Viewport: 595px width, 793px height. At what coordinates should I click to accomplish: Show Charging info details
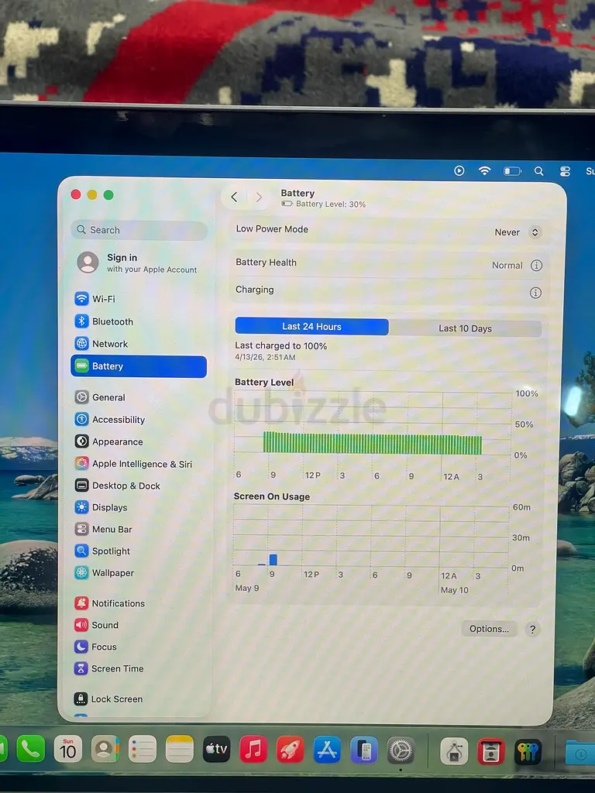[535, 293]
